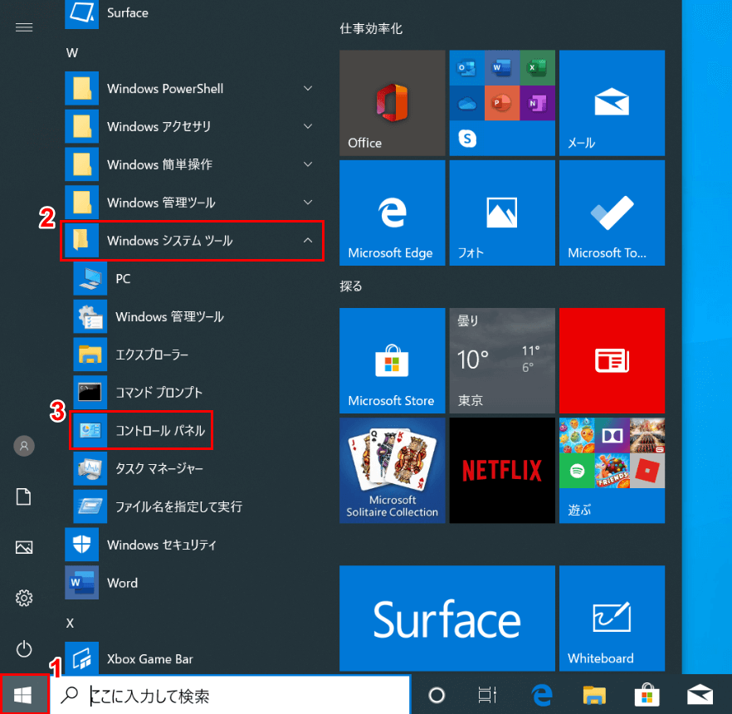The width and height of the screenshot is (732, 714).
Task: Open the Office tile
Action: point(392,103)
